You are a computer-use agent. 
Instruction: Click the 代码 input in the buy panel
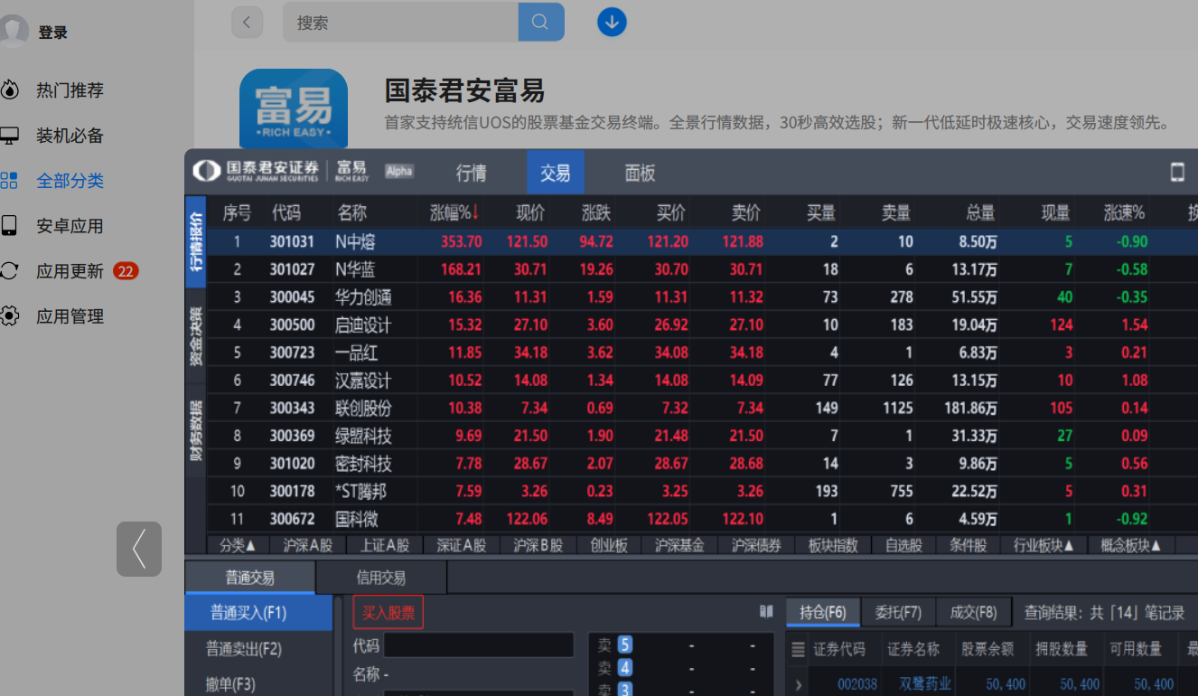tap(479, 645)
